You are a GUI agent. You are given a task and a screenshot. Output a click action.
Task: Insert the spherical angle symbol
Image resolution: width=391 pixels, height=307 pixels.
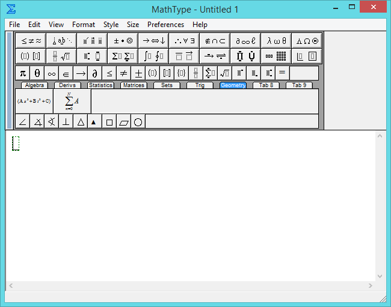(52, 122)
